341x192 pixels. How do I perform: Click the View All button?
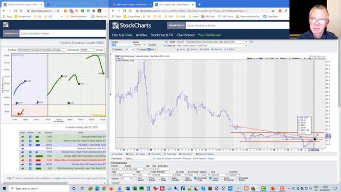pyautogui.click(x=216, y=50)
